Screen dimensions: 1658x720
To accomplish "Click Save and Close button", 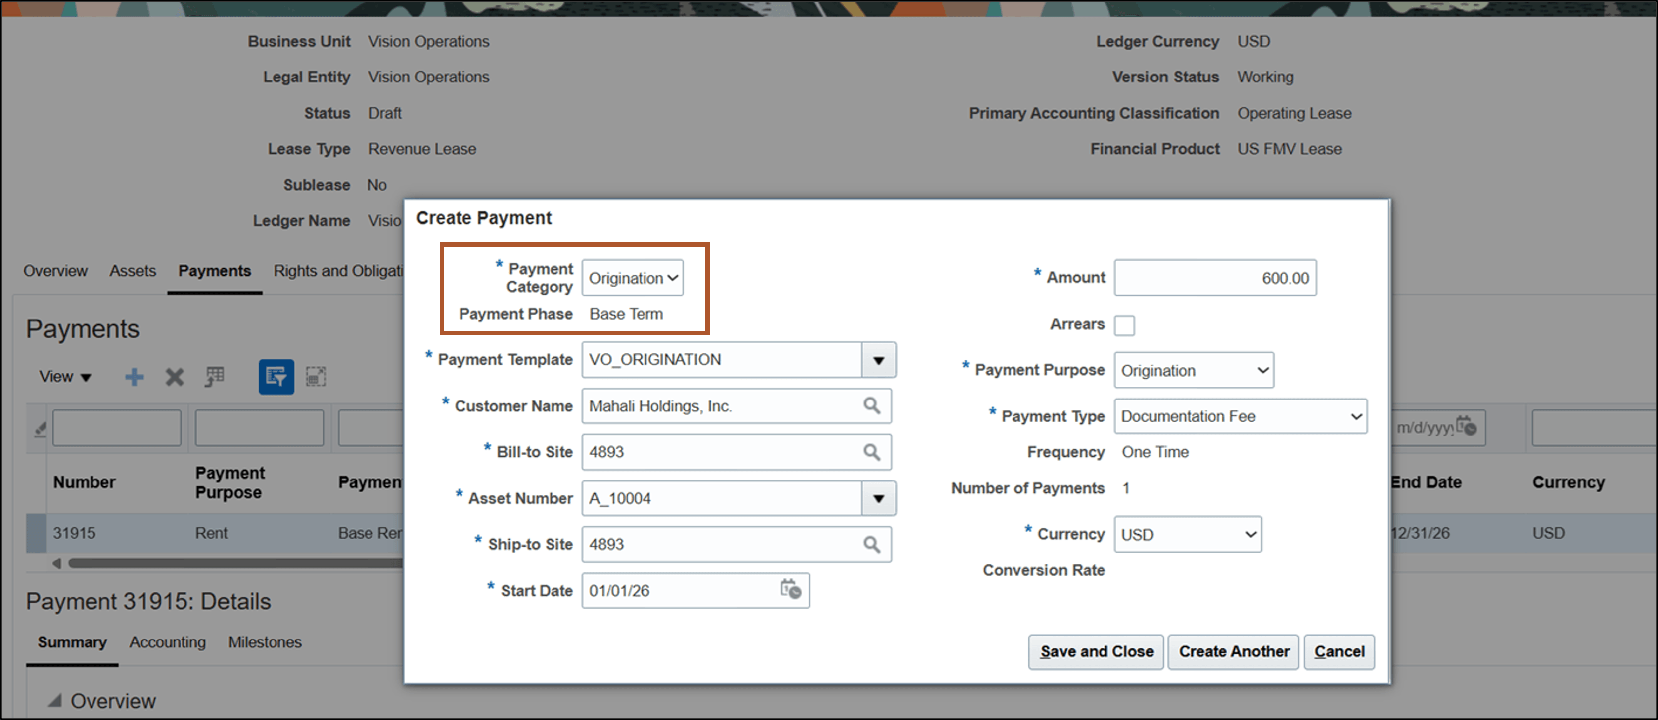I will click(x=1096, y=652).
